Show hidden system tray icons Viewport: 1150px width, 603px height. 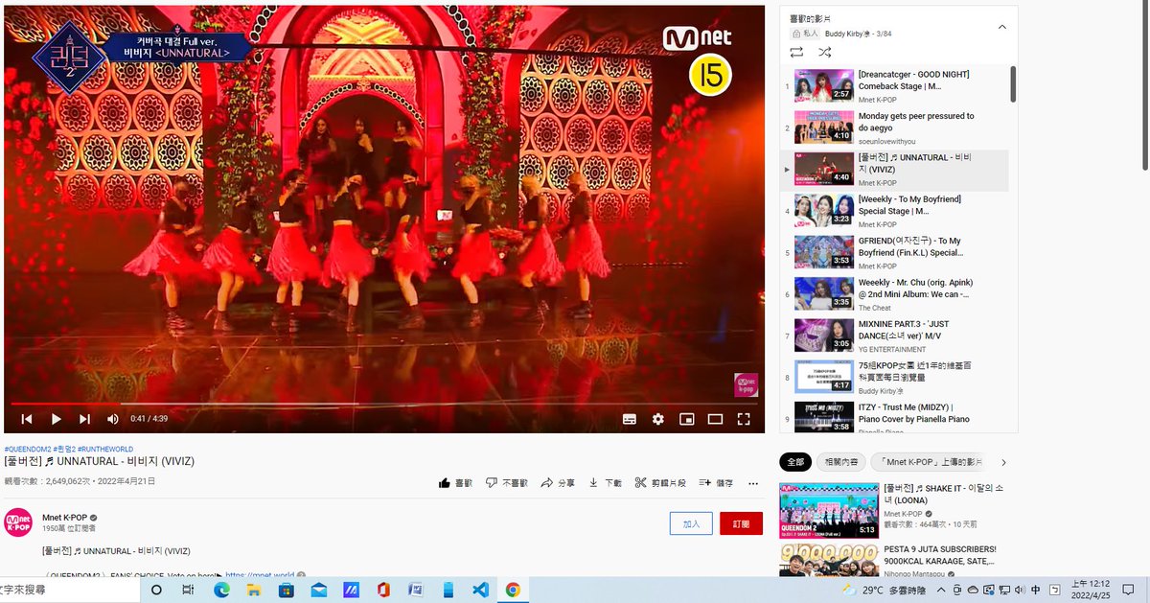pos(941,590)
